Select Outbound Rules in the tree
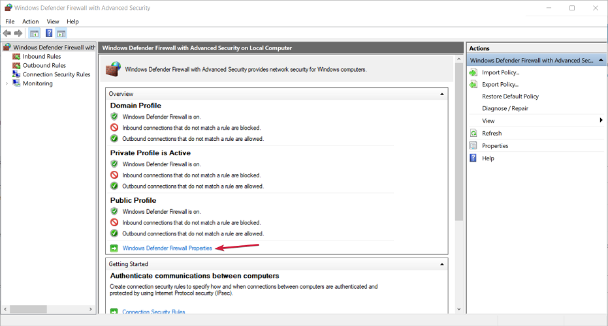 (44, 65)
